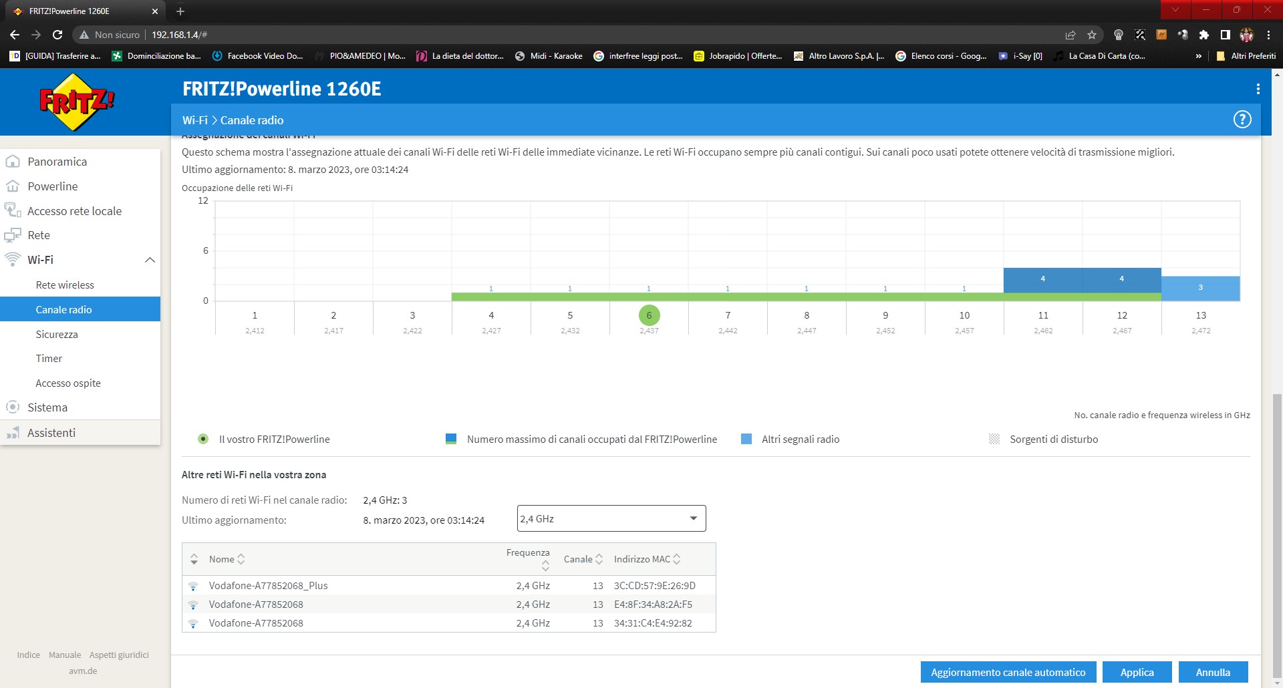Bookmark this page with star icon

[1092, 35]
